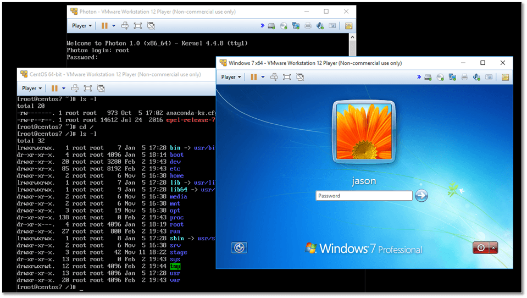Viewport: 527px width, 298px height.
Task: Click the display device icon in Photon window
Action: tap(332, 26)
